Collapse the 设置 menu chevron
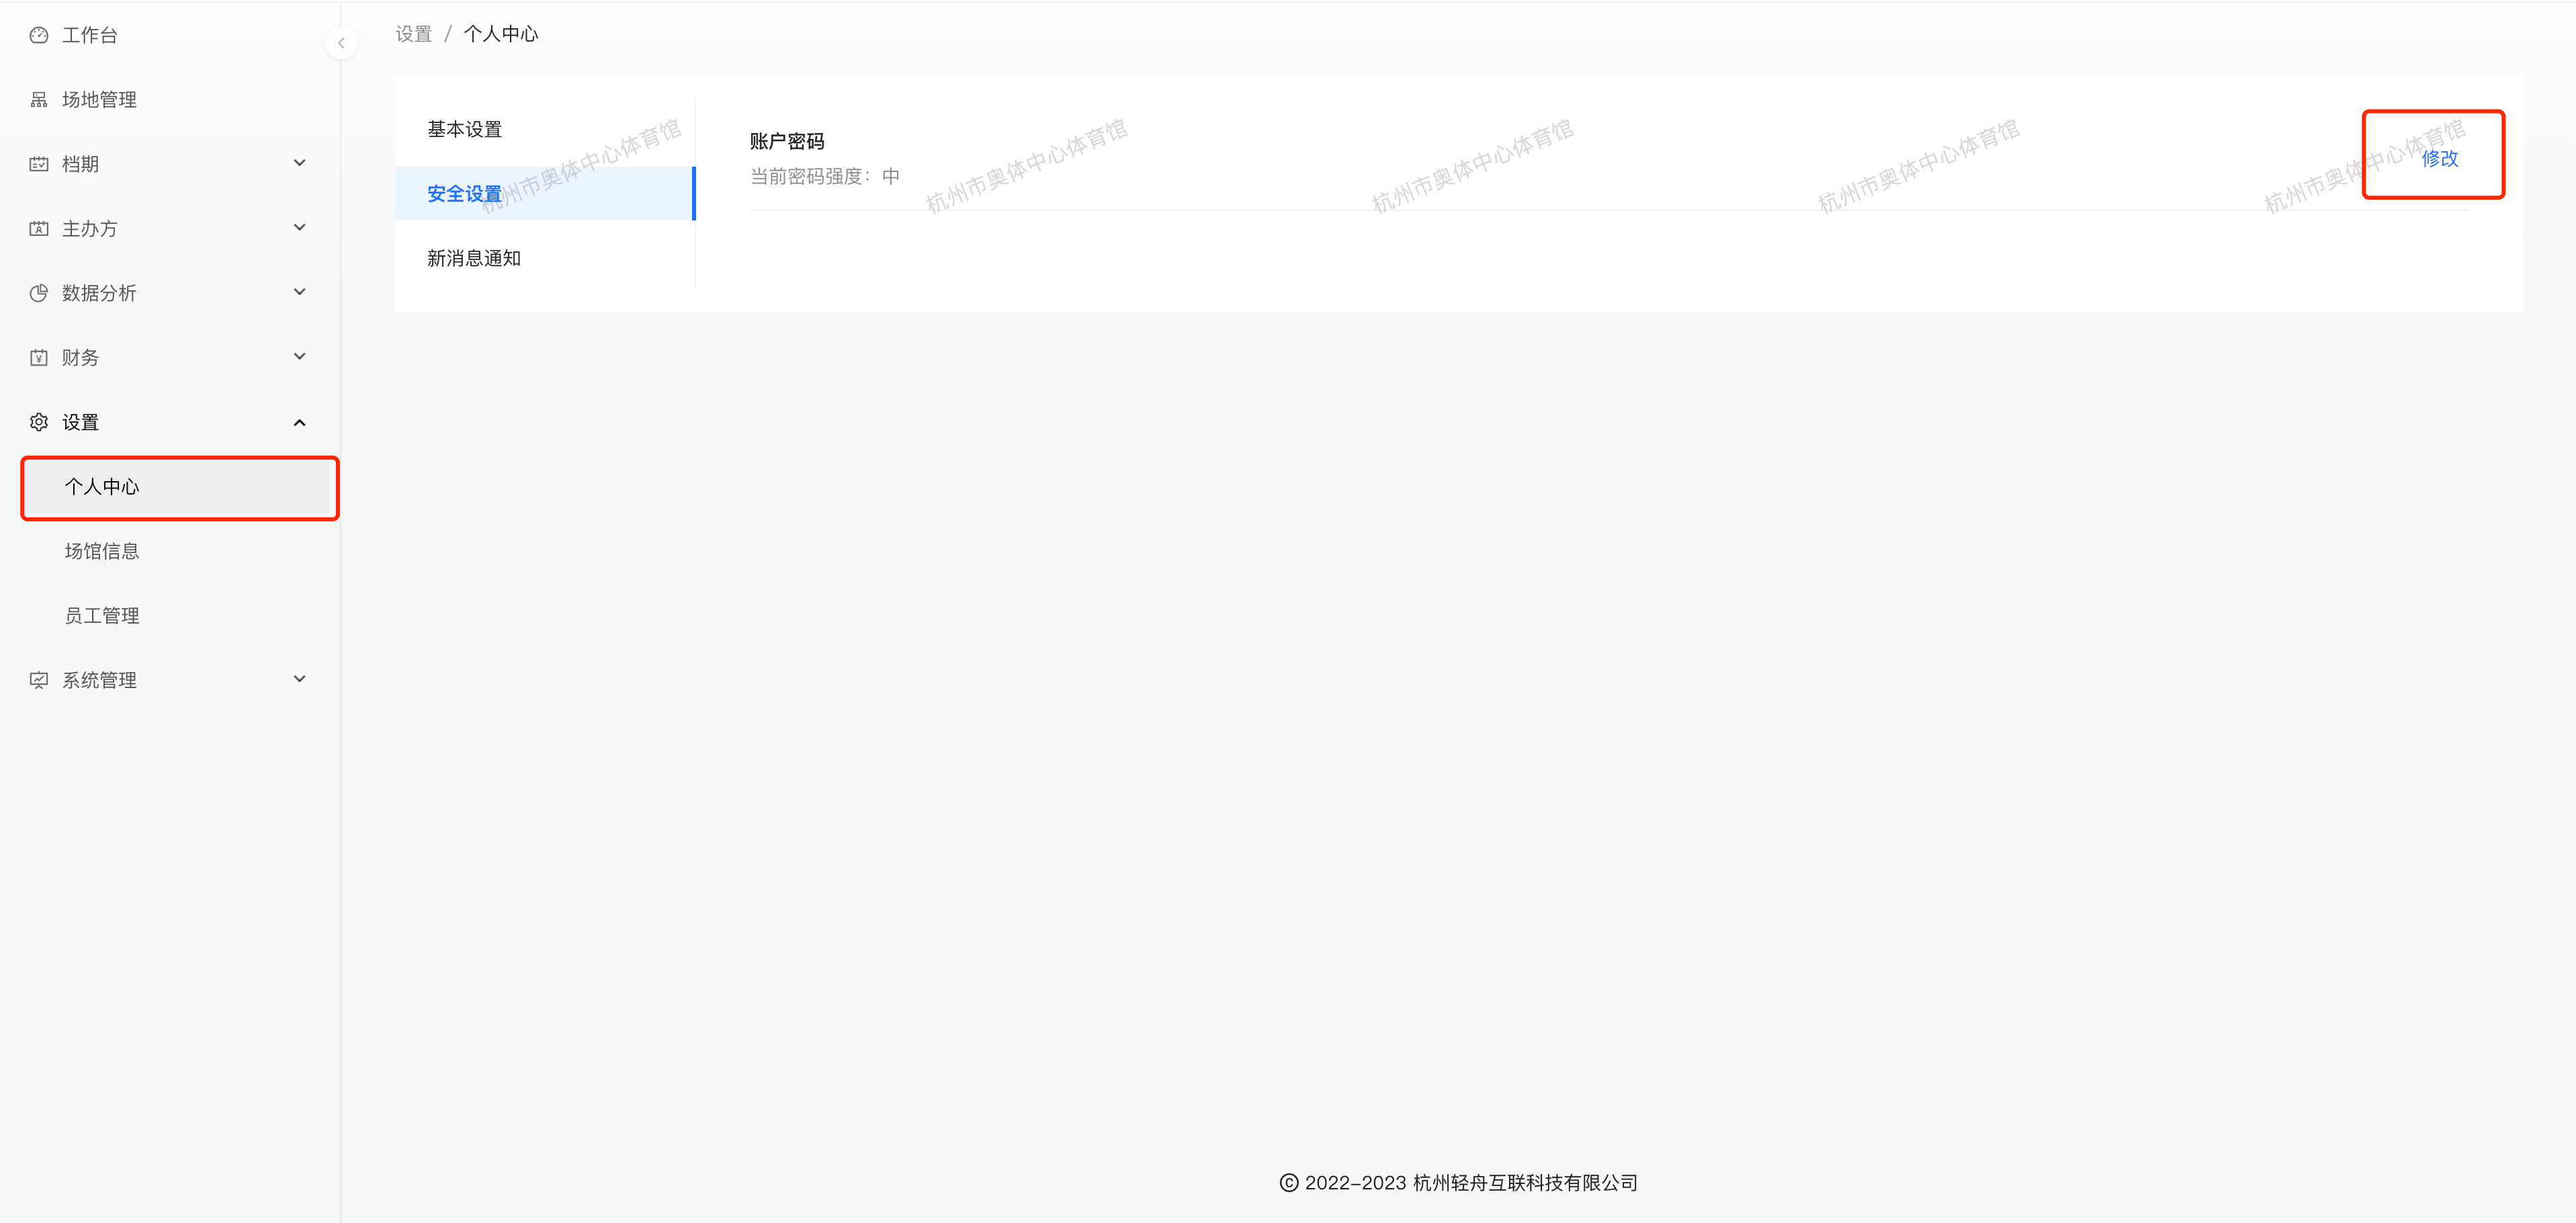 click(299, 422)
